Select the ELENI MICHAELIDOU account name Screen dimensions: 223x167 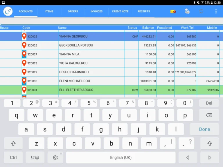(75, 81)
